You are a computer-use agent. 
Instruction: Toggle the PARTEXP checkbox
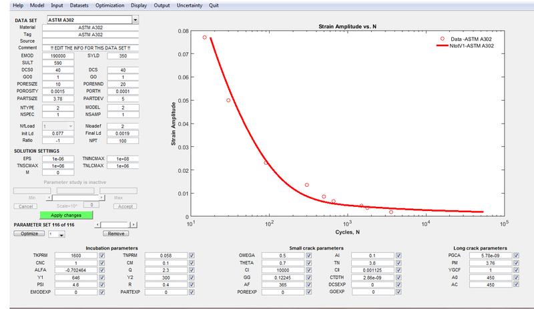click(x=192, y=292)
